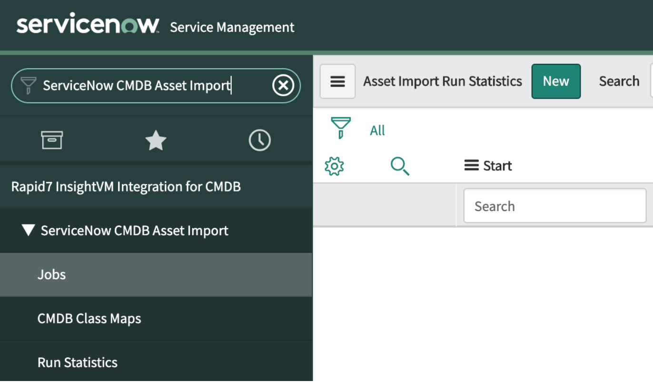
Task: Open the All Applications tab icon
Action: point(52,141)
